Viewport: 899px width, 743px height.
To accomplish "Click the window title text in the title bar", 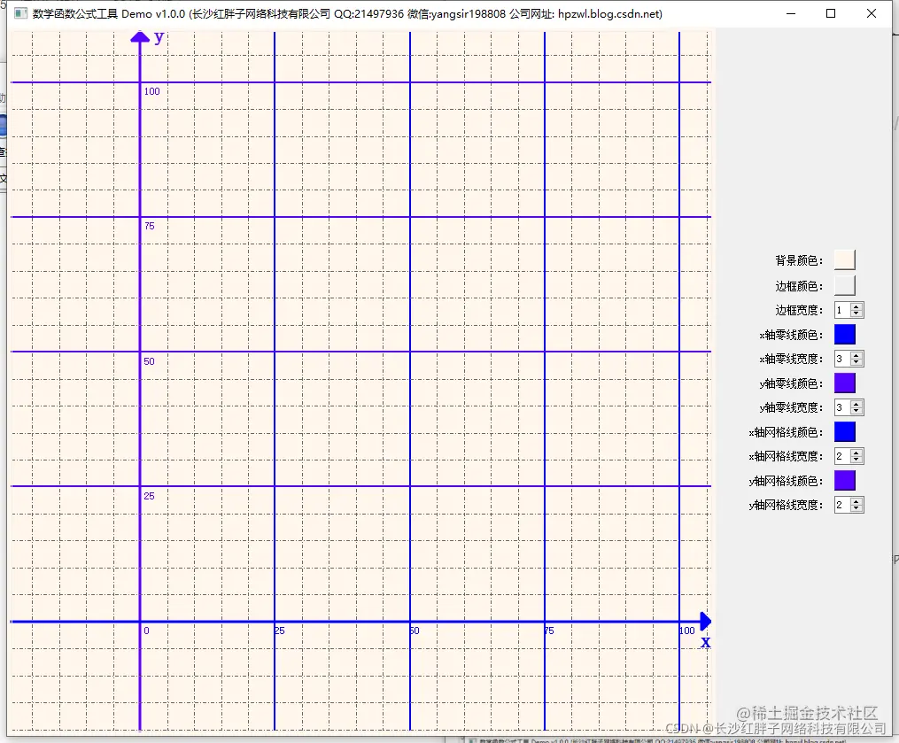I will [347, 14].
